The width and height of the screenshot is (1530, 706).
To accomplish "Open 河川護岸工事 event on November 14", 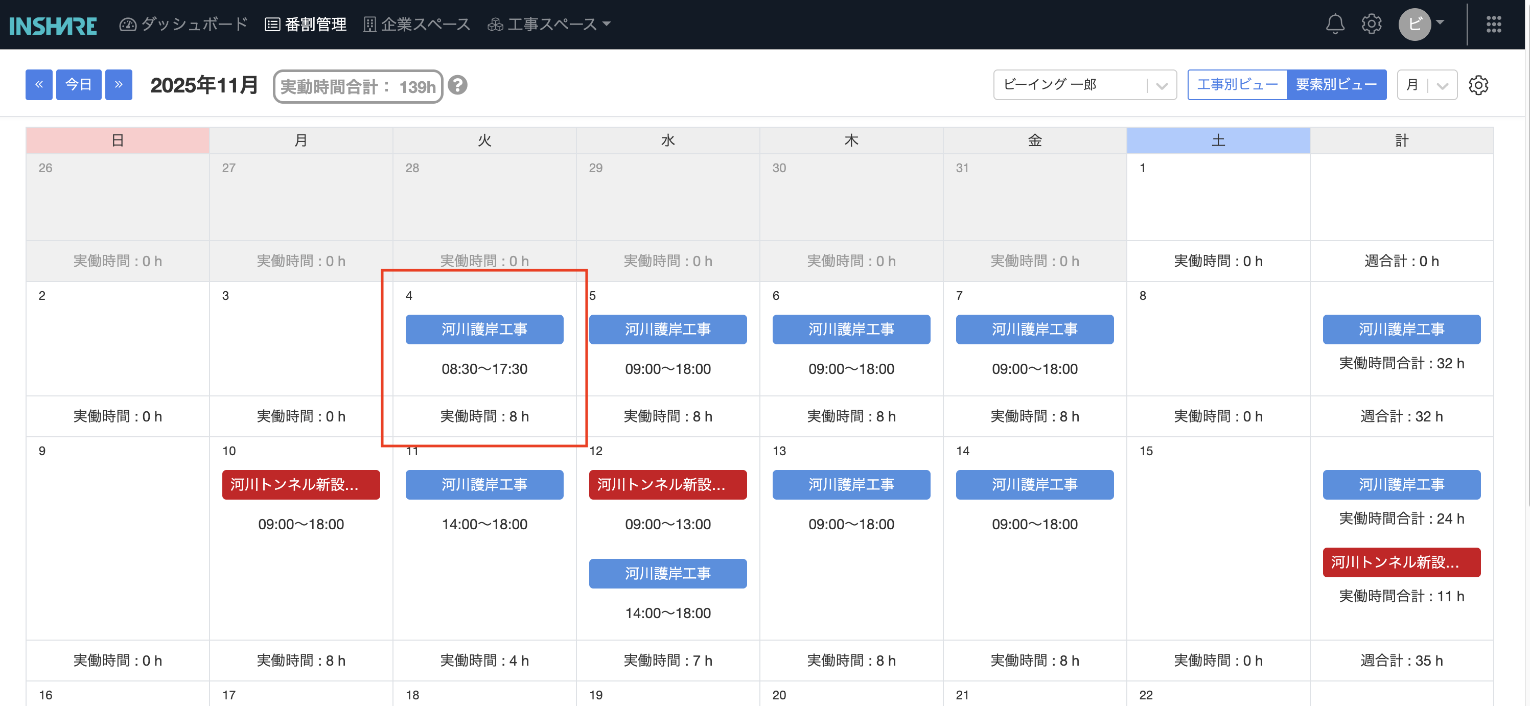I will (1035, 485).
